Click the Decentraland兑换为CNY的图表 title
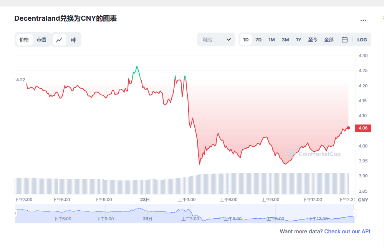This screenshot has width=384, height=249. click(x=65, y=18)
